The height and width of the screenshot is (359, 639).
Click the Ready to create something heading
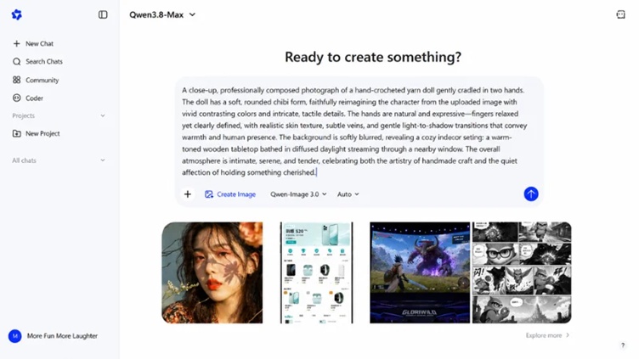coord(373,57)
